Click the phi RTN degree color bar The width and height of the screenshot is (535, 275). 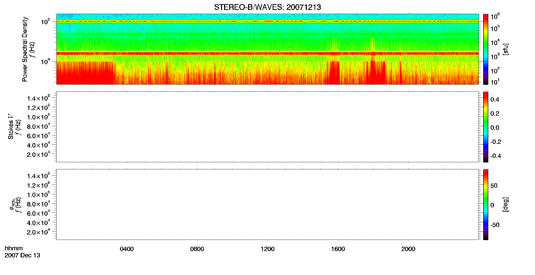coord(486,204)
